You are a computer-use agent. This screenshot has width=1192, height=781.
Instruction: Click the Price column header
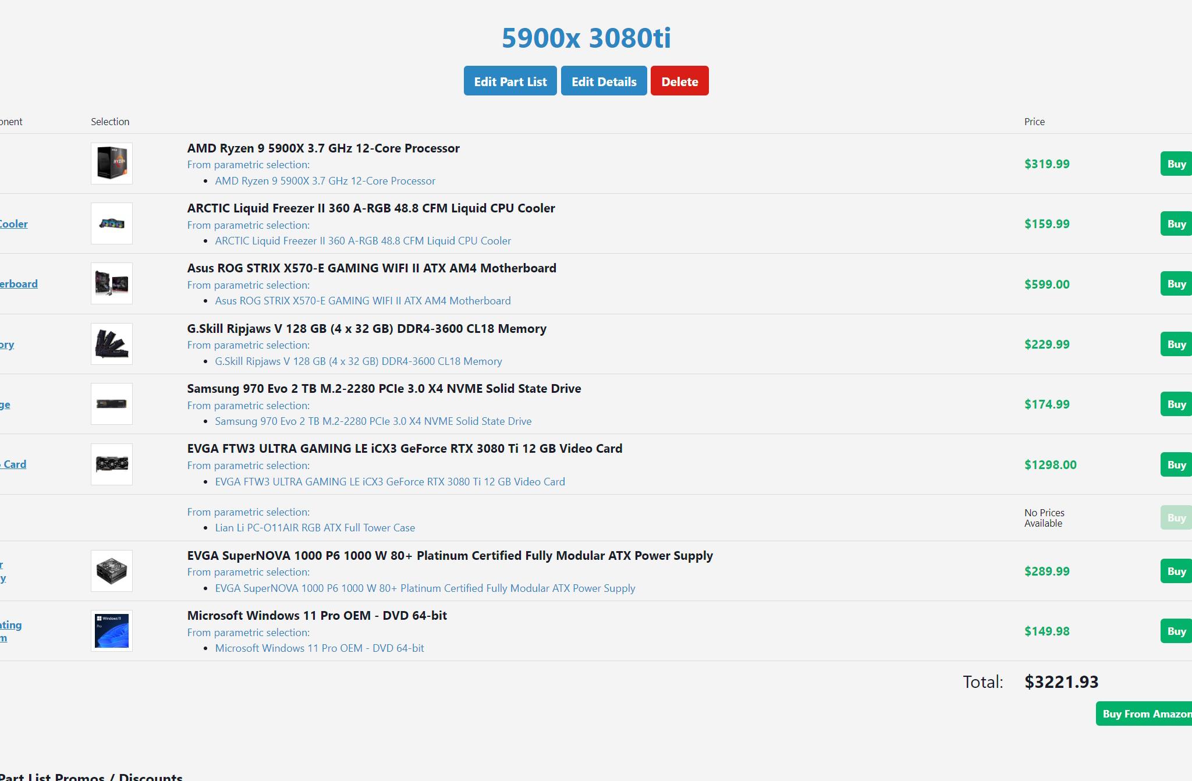click(x=1034, y=122)
